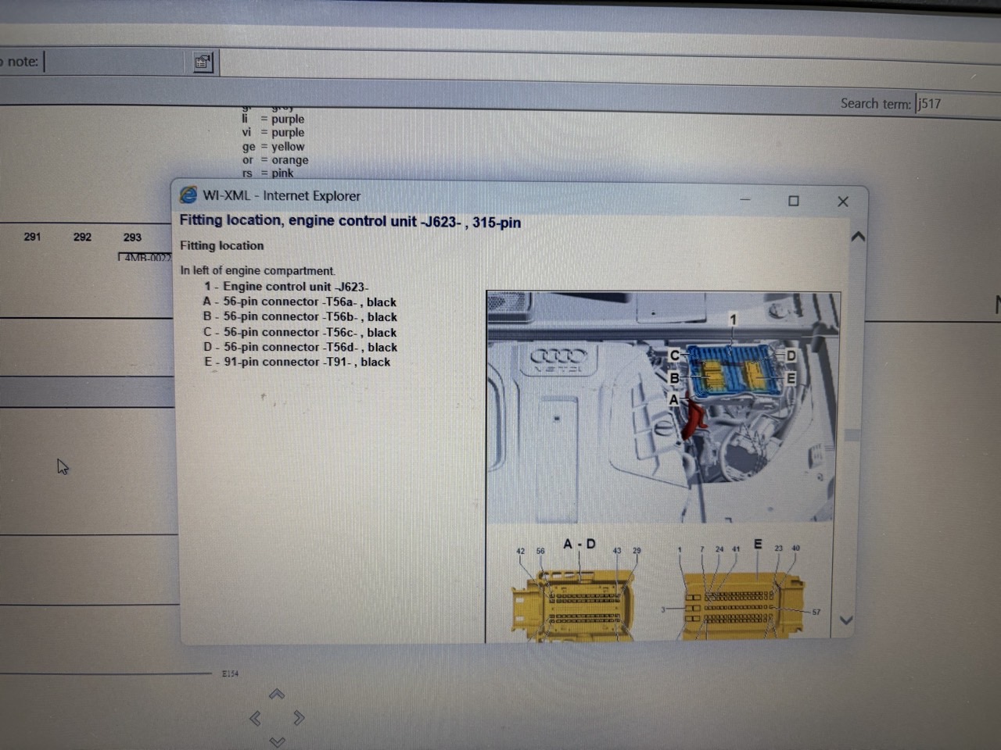The image size is (1001, 750).
Task: Click the popup scrollbar down arrow
Action: (845, 620)
